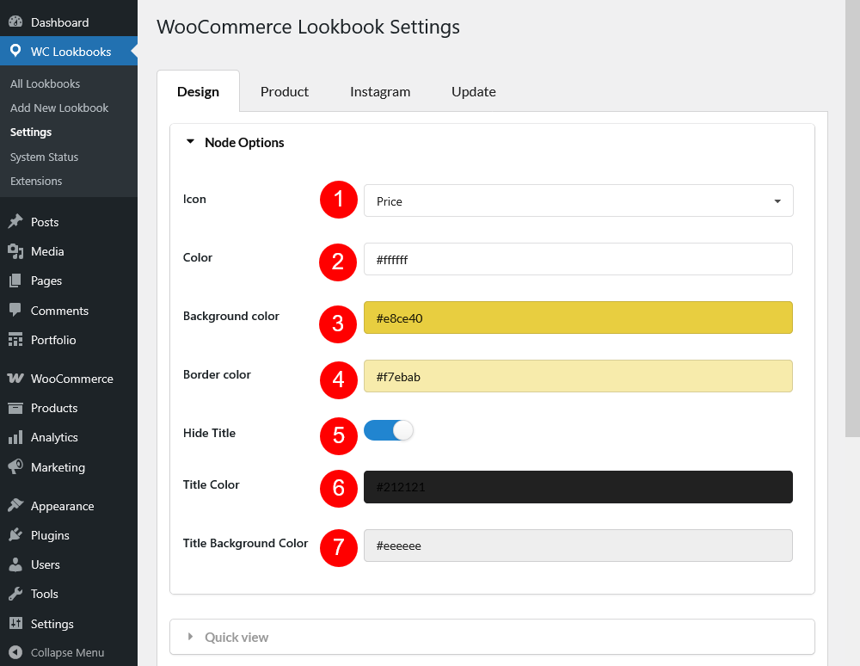Open the Appearance menu label
860x666 pixels.
(x=63, y=506)
